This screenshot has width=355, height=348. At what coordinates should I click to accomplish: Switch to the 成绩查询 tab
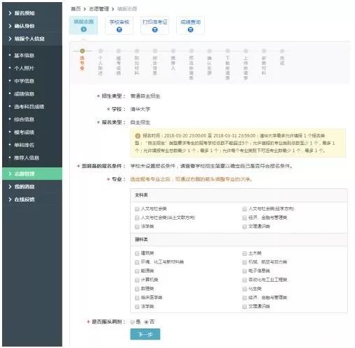coord(191,25)
